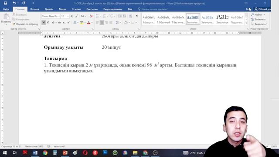Image resolution: width=279 pixels, height=157 pixels.
Task: Open the font color dropdown arrow
Action: tap(92, 23)
